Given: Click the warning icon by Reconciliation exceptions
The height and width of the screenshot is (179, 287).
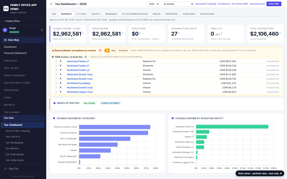Looking at the screenshot, I should coord(53,51).
